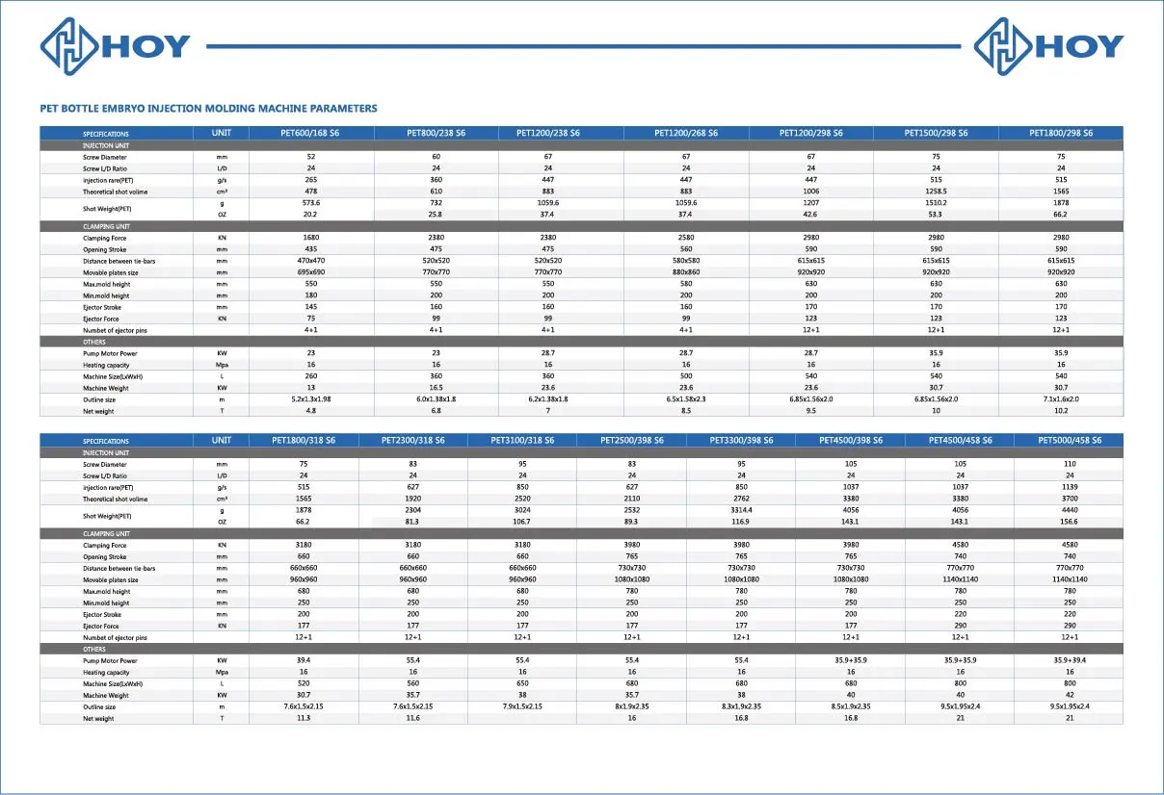Viewport: 1164px width, 795px height.
Task: Click the shot weight value 106.7
Action: (522, 522)
